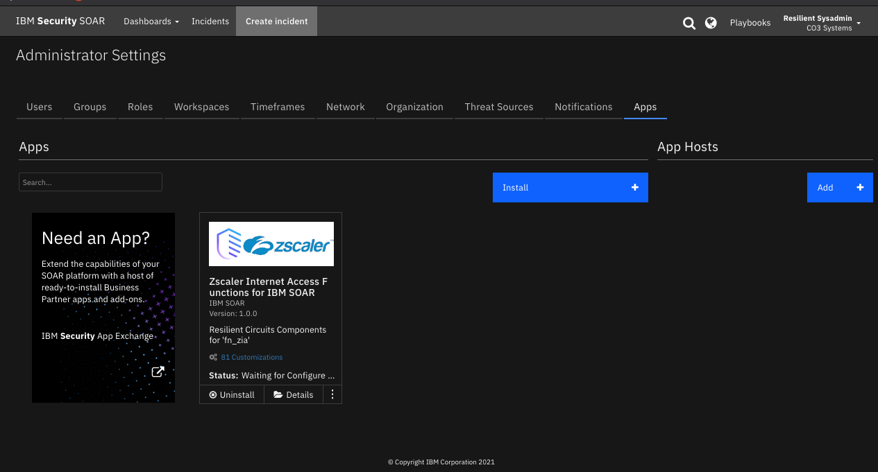Click the gears icon beside 81 Customizations
This screenshot has width=878, height=472.
[212, 357]
